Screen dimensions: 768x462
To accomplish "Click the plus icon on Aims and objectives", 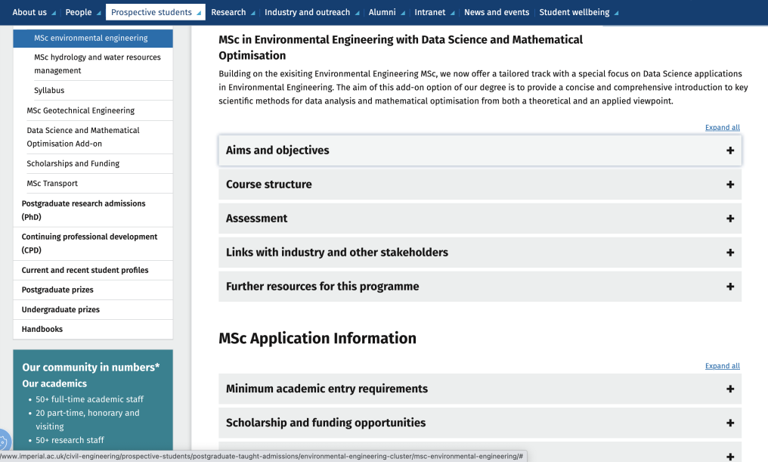I will [x=730, y=150].
